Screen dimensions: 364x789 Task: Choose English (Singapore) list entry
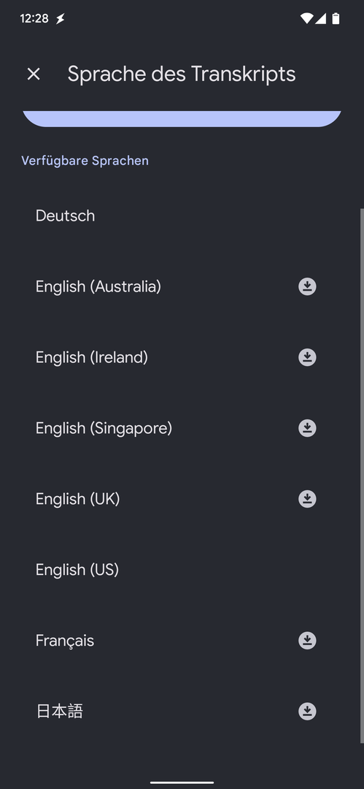182,428
